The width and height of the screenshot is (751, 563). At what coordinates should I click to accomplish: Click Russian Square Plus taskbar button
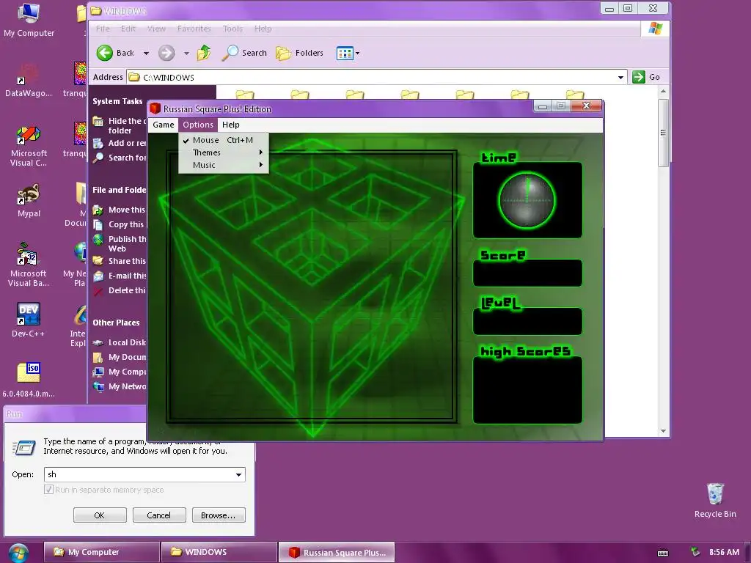(337, 553)
